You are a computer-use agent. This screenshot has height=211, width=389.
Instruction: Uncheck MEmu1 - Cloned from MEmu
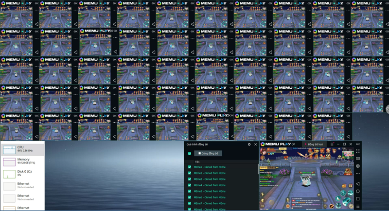[190, 167]
